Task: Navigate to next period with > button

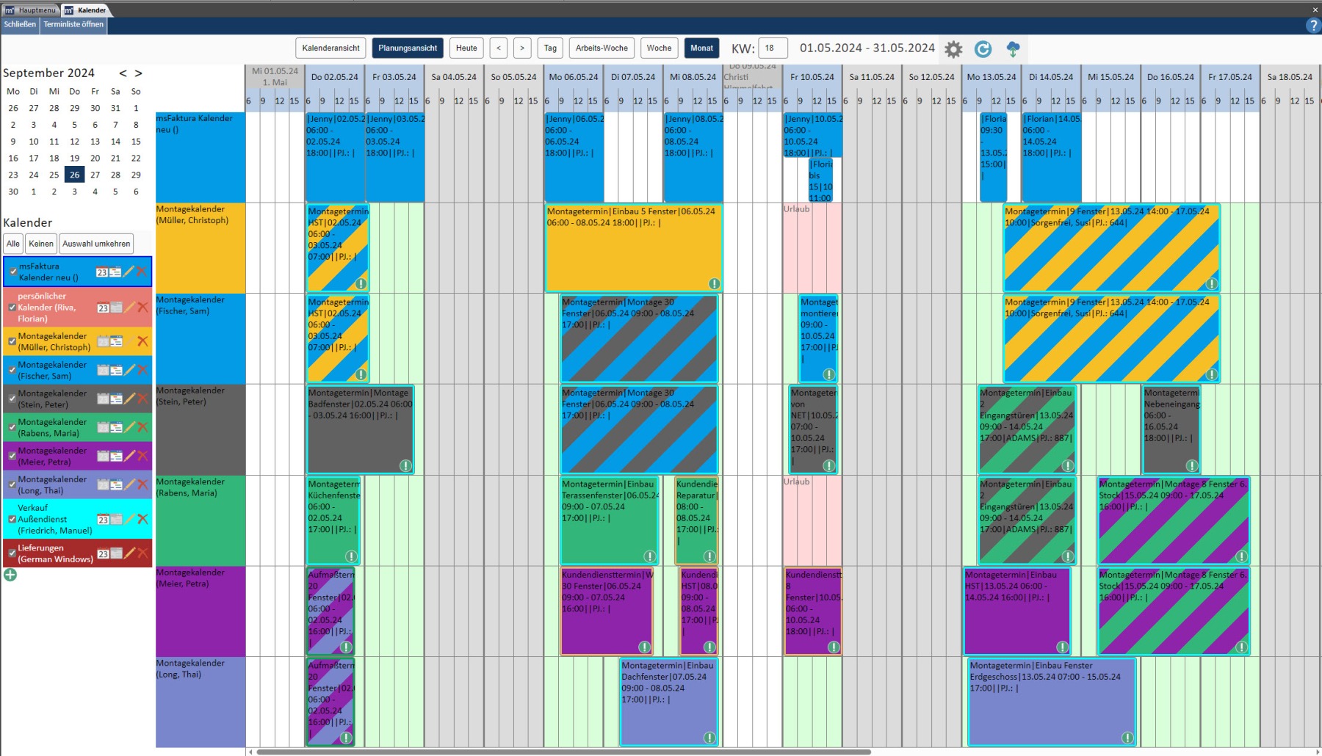Action: pos(522,48)
